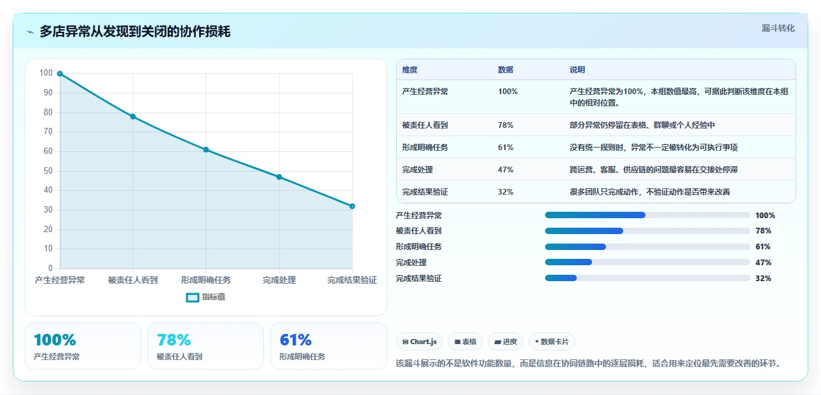Viewport: 821px width, 395px height.
Task: Click the 进度 tag chip
Action: coord(506,342)
